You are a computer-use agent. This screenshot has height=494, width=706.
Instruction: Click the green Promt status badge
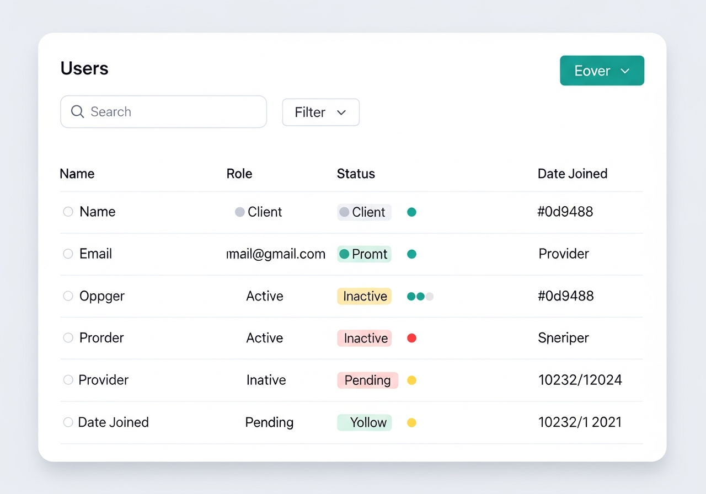(x=364, y=254)
